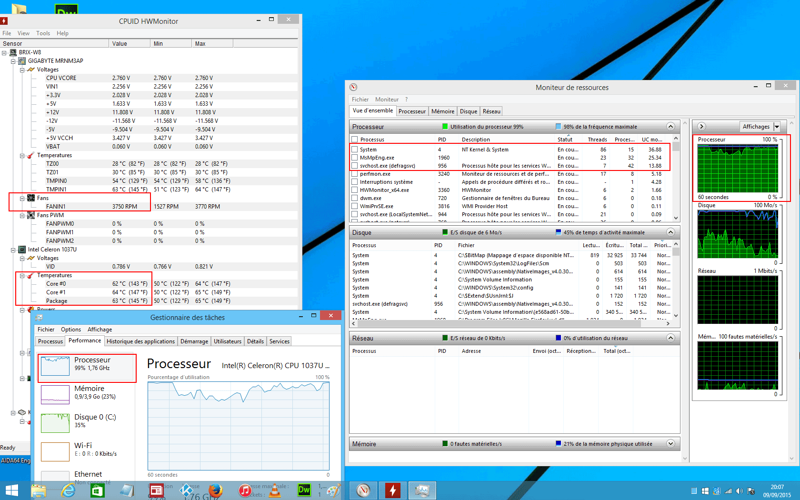Image resolution: width=800 pixels, height=500 pixels.
Task: Select Processeur performance item in Task Manager
Action: [x=86, y=367]
